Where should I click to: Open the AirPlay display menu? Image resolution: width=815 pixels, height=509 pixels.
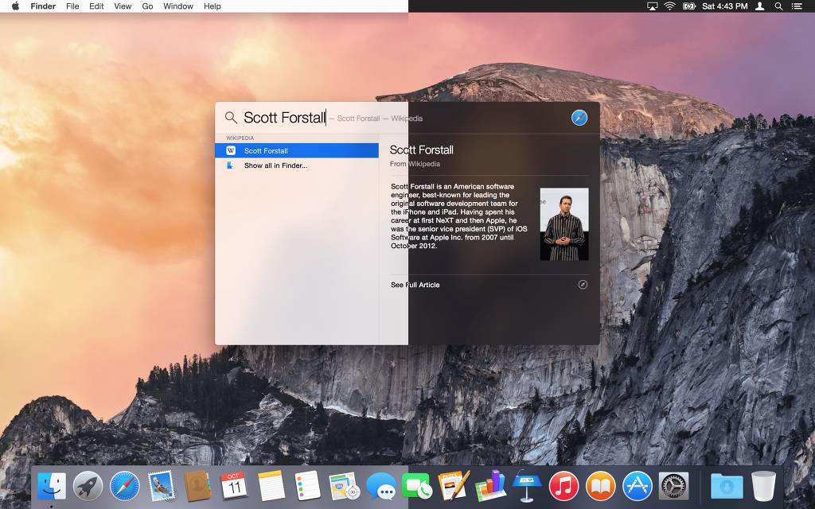pos(653,6)
